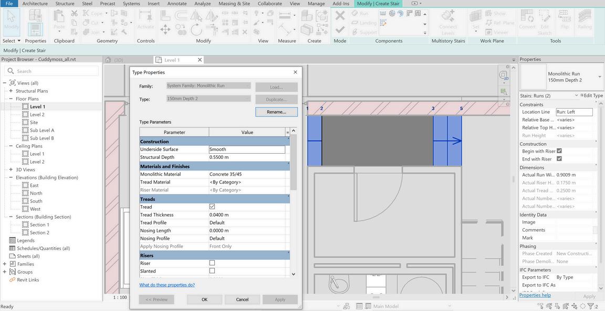Collapse the Floor Plans tree node

click(11, 99)
